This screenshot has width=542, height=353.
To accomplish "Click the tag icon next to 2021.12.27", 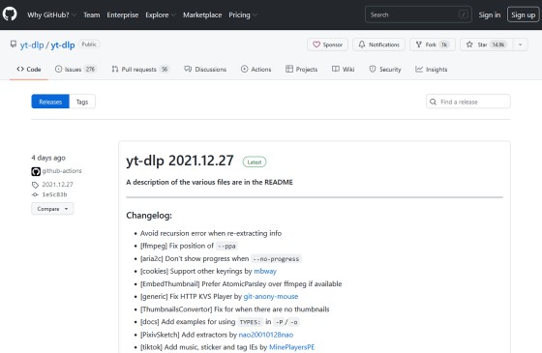I will (x=35, y=185).
